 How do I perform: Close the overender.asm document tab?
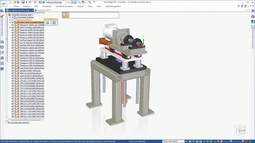click(32, 10)
